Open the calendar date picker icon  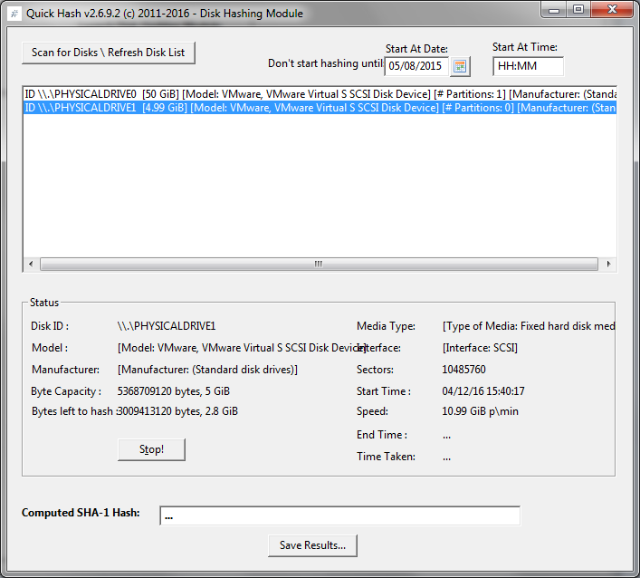pos(461,66)
